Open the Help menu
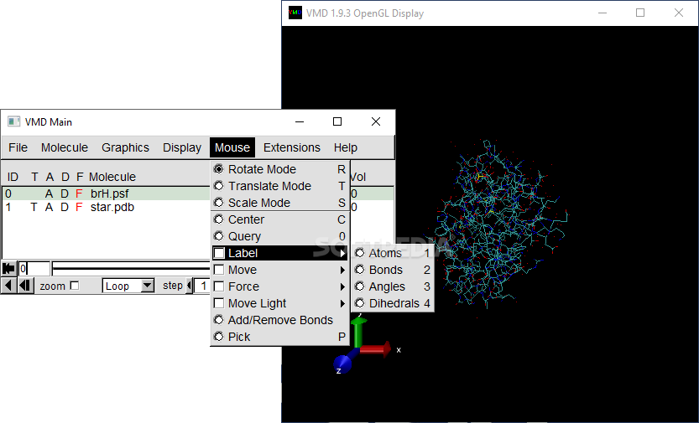The width and height of the screenshot is (699, 423). [x=346, y=147]
